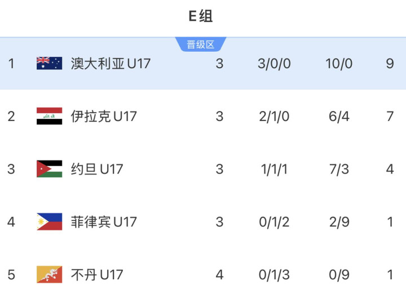Click the Philippines flag icon

click(49, 222)
